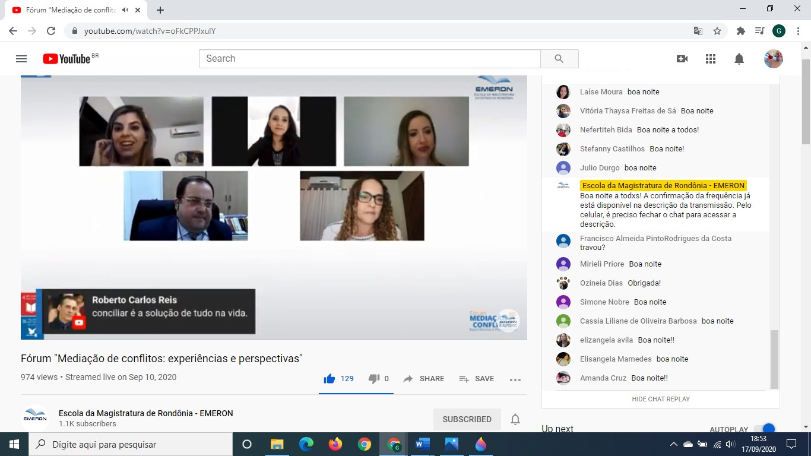Open the create video camera icon
The width and height of the screenshot is (811, 456).
[x=682, y=59]
